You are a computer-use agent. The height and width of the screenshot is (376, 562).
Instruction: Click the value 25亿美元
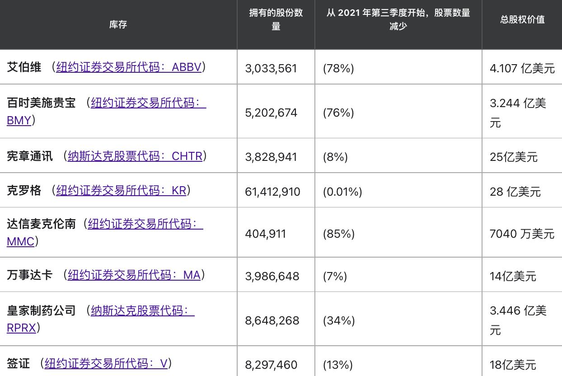(514, 157)
